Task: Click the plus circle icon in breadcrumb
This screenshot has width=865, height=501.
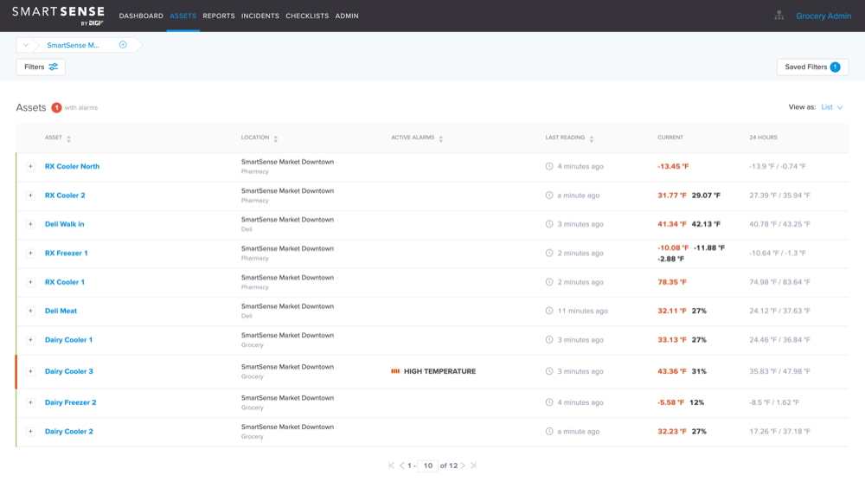Action: pos(123,45)
